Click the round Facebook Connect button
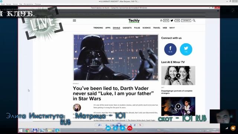This screenshot has height=134, width=238. [170, 49]
